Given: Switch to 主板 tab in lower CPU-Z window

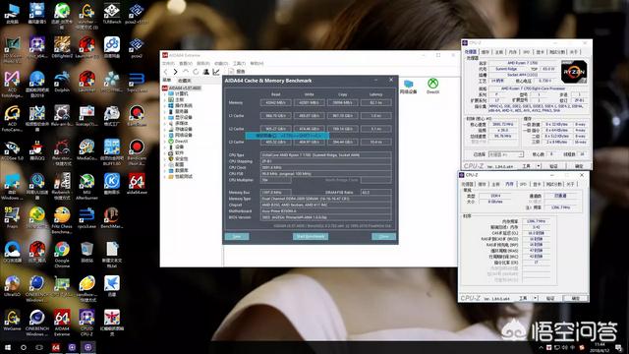Looking at the screenshot, I should click(495, 184).
